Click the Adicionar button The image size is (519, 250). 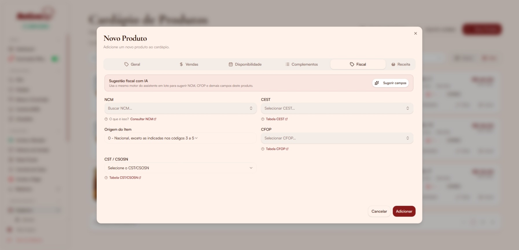coord(404,211)
